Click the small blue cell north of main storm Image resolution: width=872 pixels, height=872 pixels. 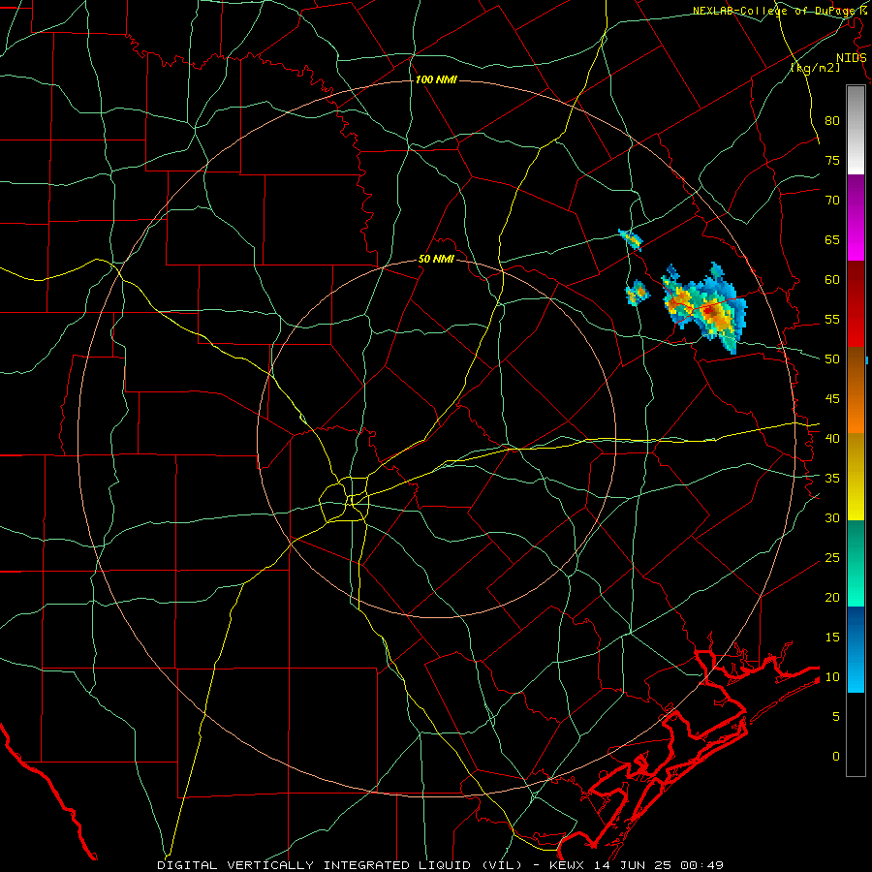pos(631,239)
